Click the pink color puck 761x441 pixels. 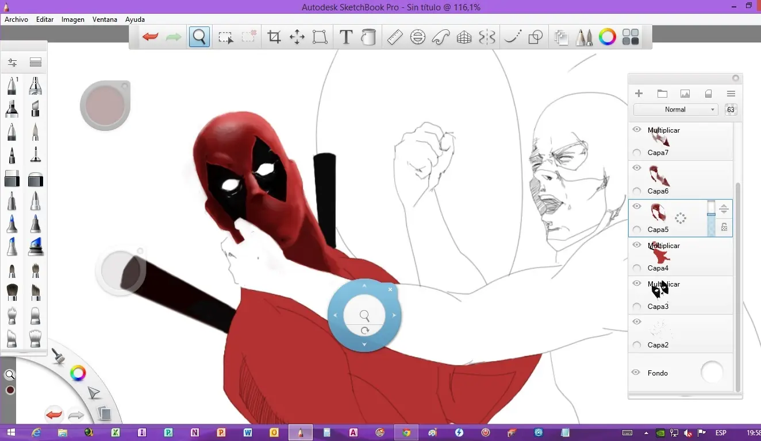[105, 105]
